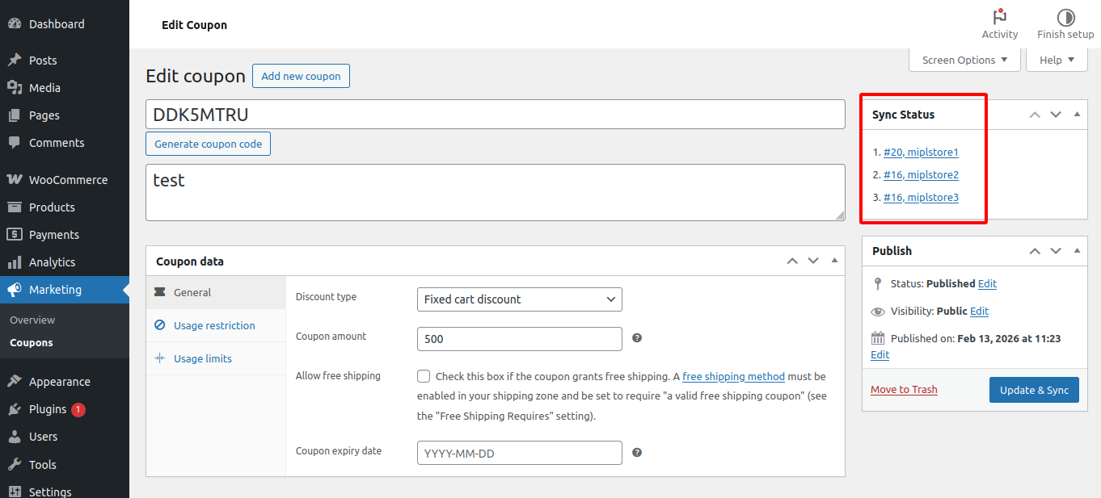Expand the Screen Options panel
The height and width of the screenshot is (498, 1101).
[x=964, y=60]
